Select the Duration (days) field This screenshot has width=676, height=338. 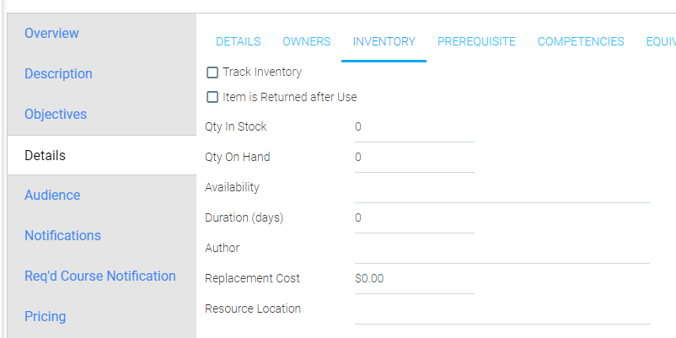coord(414,218)
